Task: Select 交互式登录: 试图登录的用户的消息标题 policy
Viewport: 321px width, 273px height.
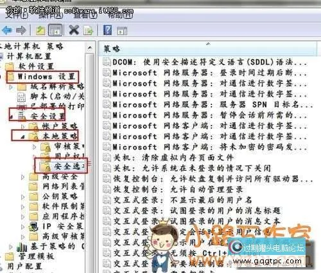Action: pyautogui.click(x=197, y=211)
